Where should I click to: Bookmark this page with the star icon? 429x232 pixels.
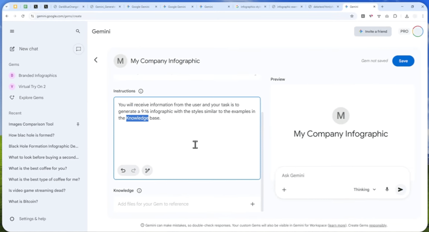click(x=352, y=16)
